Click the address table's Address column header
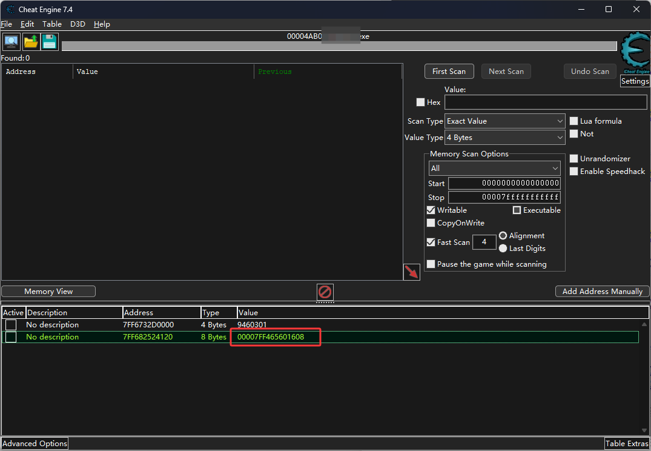 coord(162,313)
